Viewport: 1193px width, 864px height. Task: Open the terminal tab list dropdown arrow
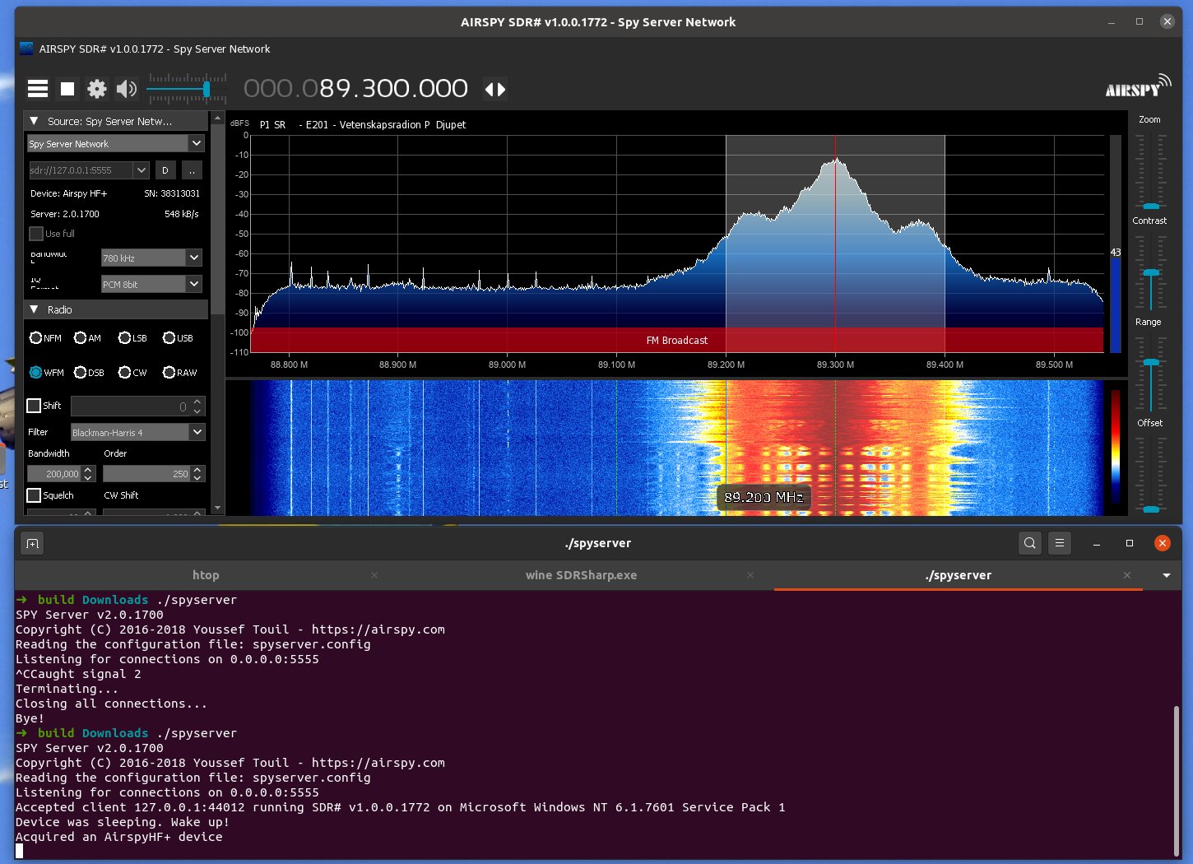pos(1166,575)
